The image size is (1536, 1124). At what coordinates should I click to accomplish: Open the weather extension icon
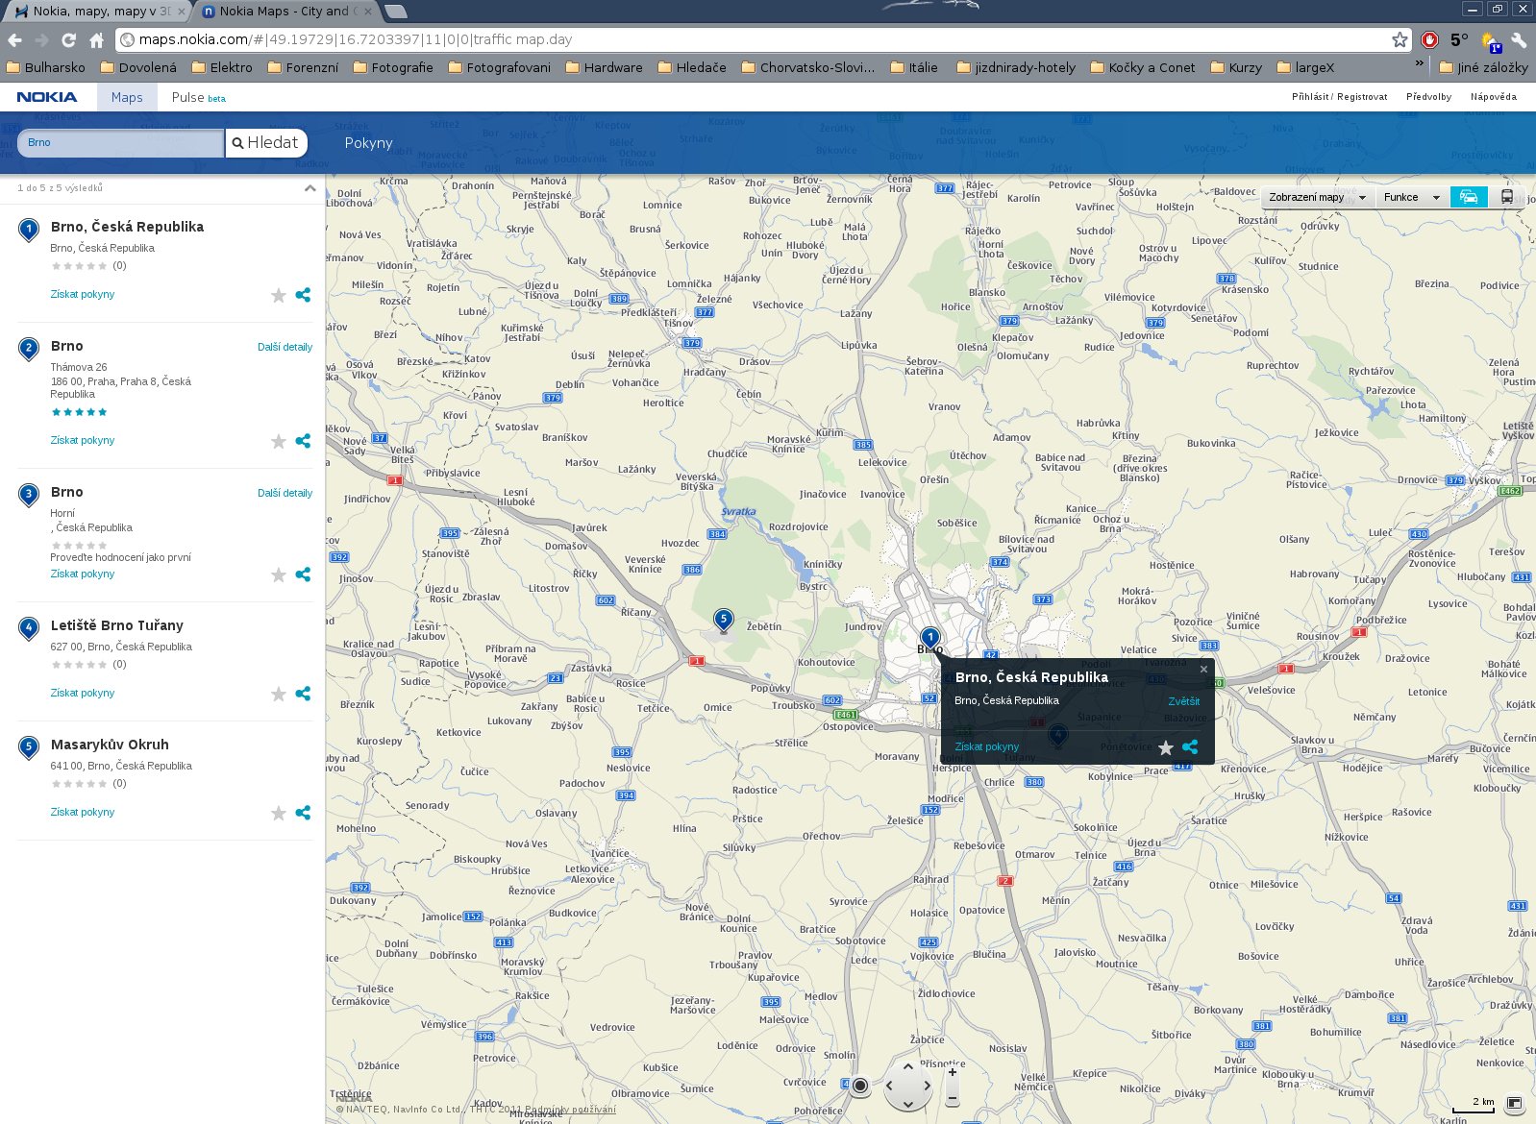point(1492,40)
